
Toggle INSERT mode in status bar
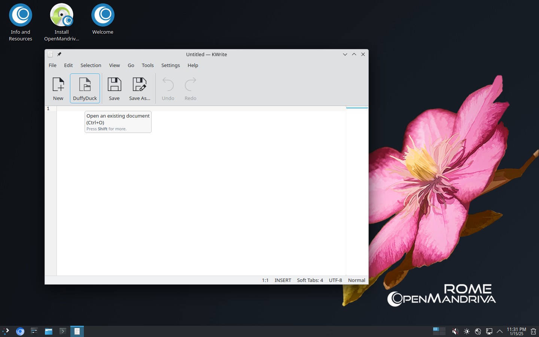click(x=283, y=280)
